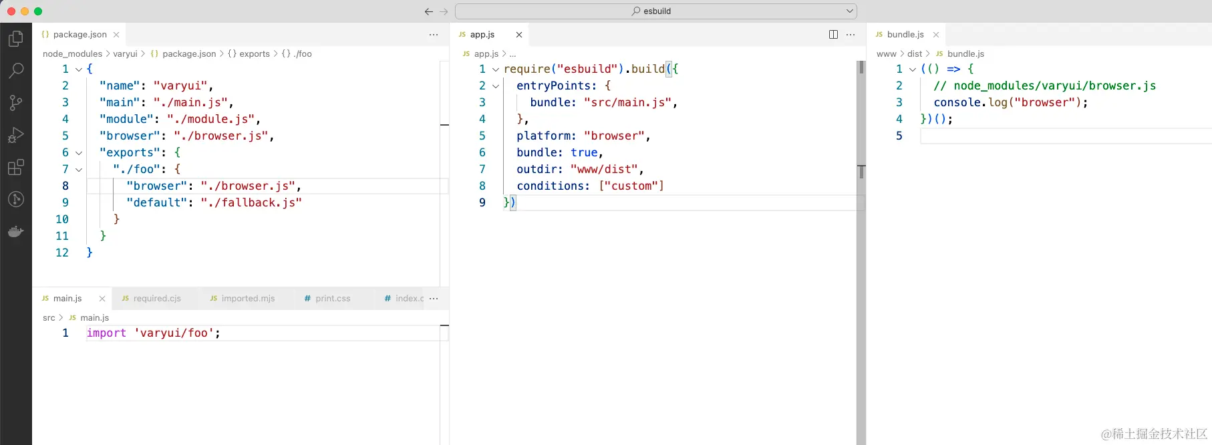Select the bundle.js tab
Screen dimensions: 1212x445
tap(905, 35)
